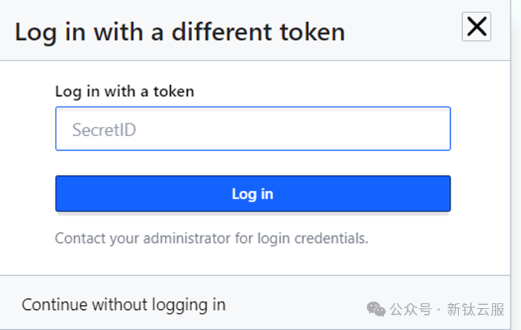Click the 'Contact your administrator' help text

click(x=212, y=239)
